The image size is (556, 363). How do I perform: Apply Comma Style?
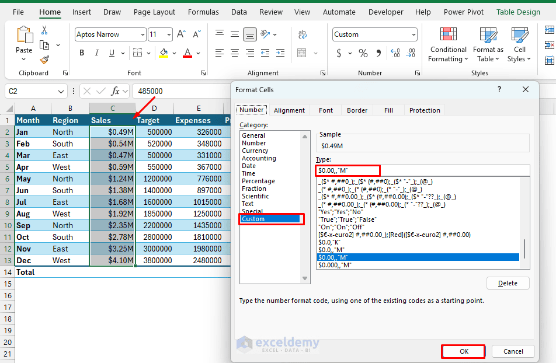coord(378,53)
